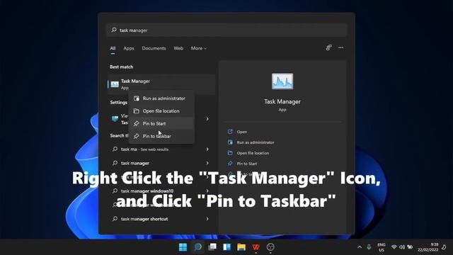Select the All search tab

tap(113, 48)
